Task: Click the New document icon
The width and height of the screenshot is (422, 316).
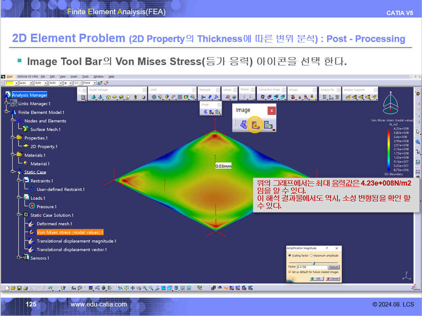Action: [7, 288]
